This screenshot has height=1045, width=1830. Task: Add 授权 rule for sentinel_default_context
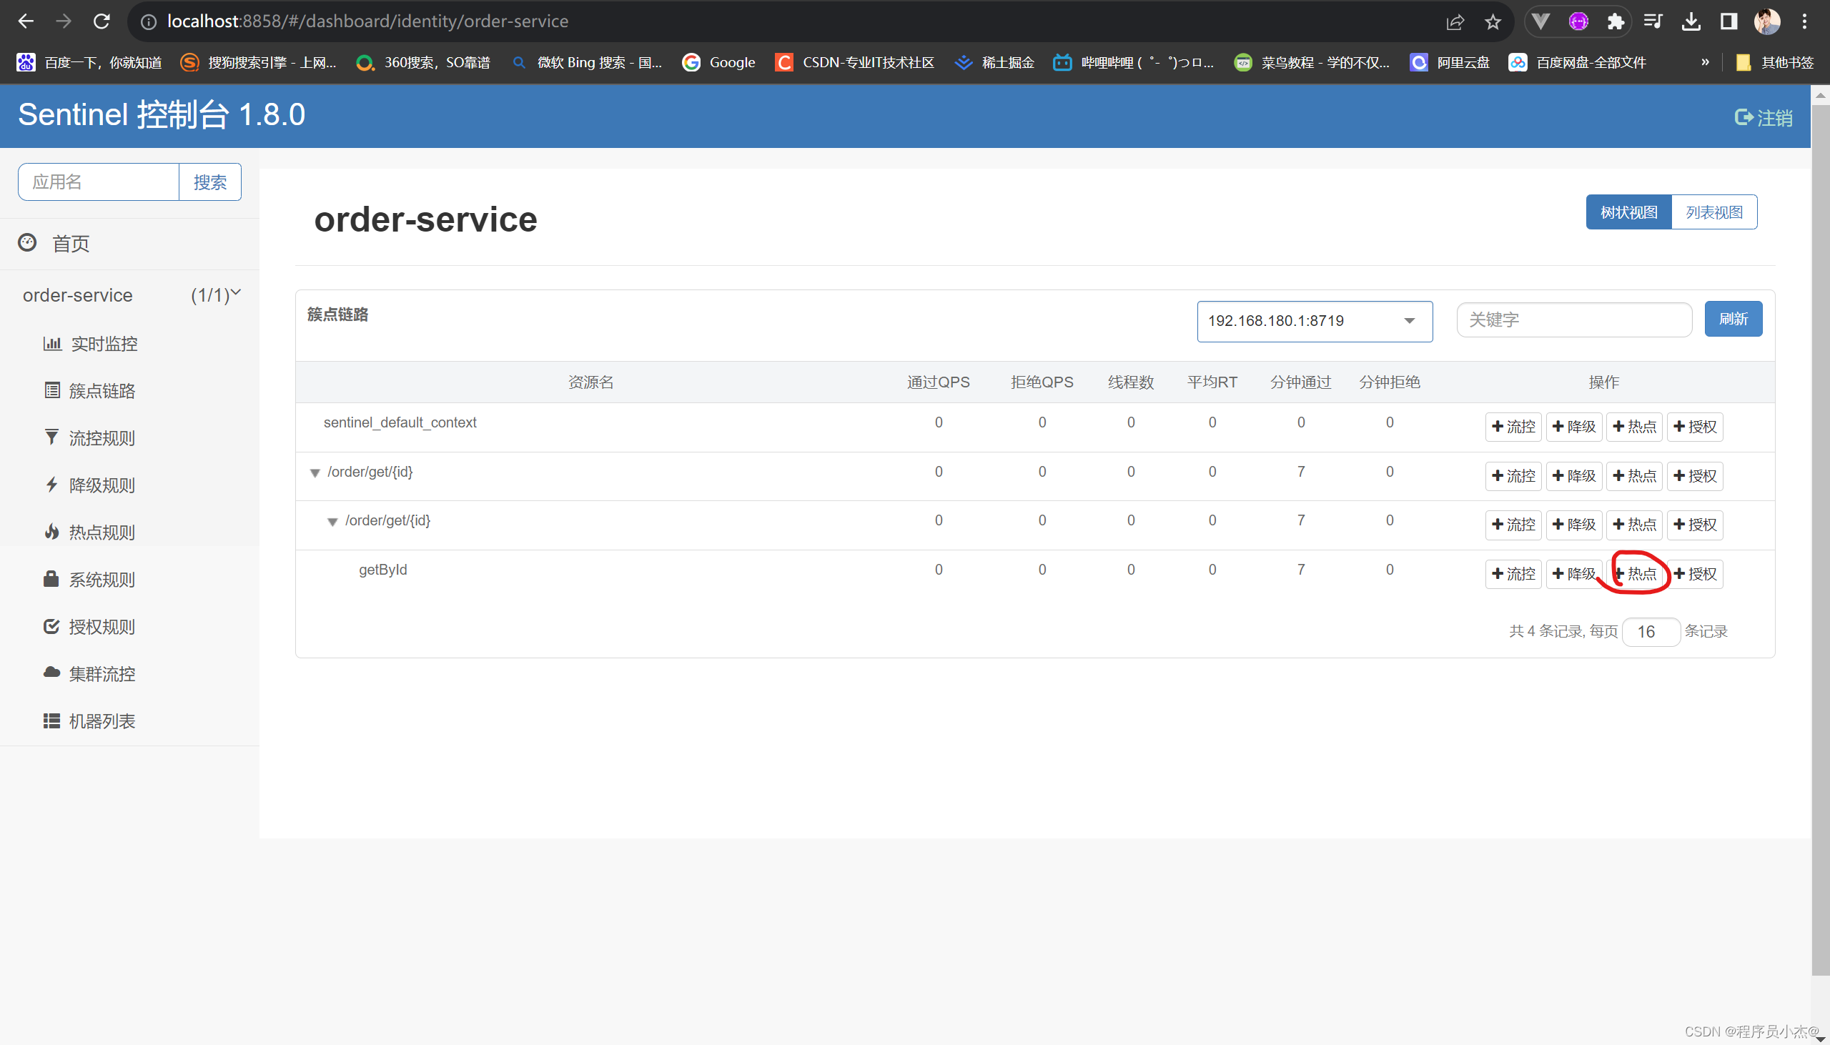[x=1694, y=426]
